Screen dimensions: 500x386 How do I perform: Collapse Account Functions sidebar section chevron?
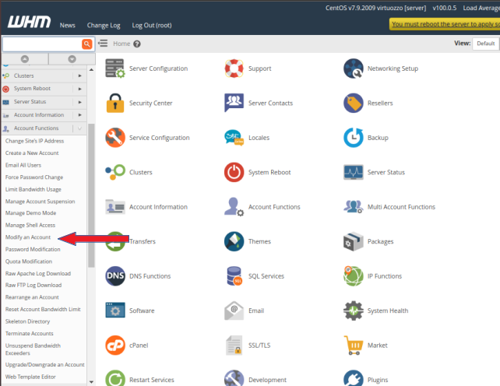tap(79, 128)
